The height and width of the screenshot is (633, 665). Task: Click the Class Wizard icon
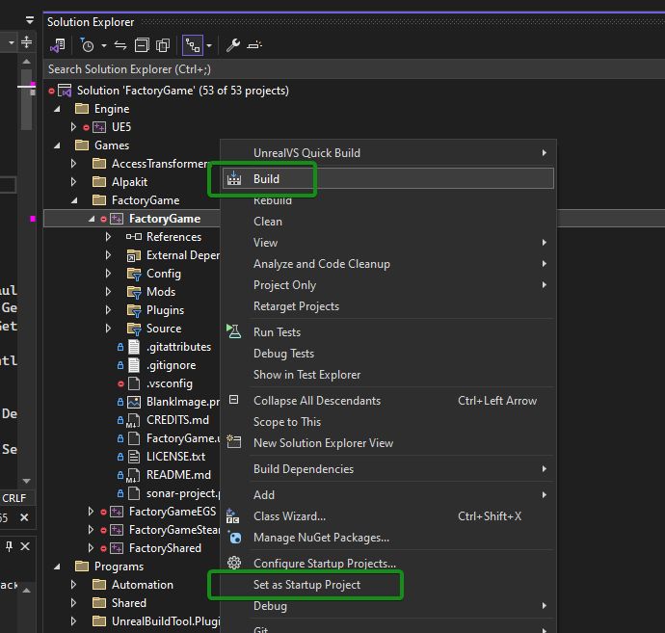[233, 516]
